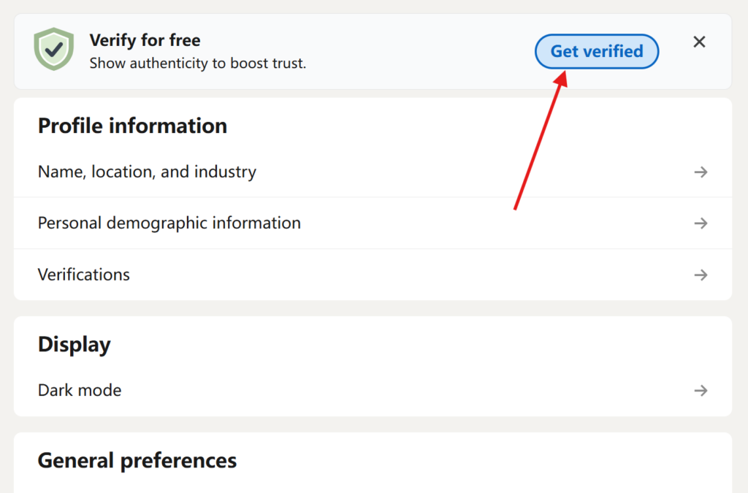Select the arrow next to Name, location, and industry
748x493 pixels.
pos(701,172)
